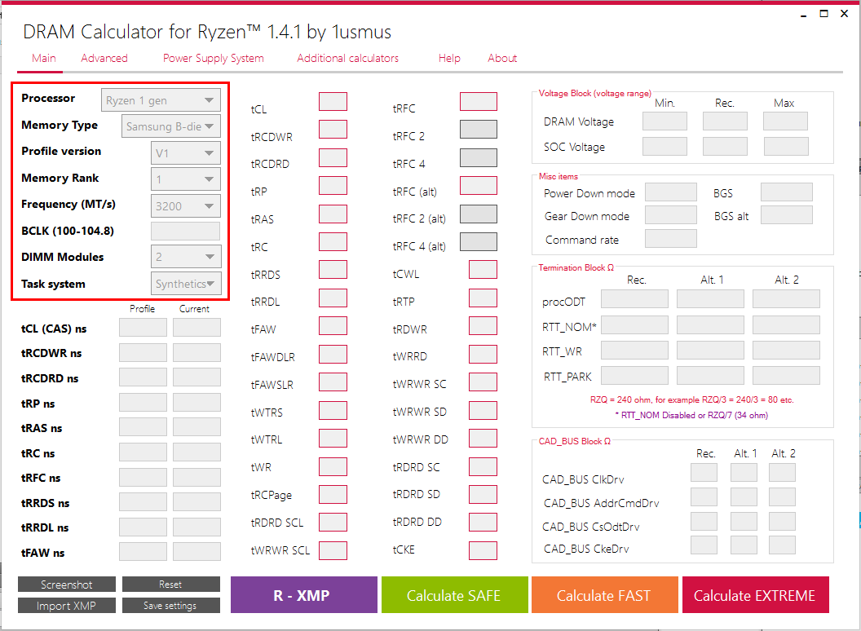Open the Main tab
The image size is (861, 631).
43,58
